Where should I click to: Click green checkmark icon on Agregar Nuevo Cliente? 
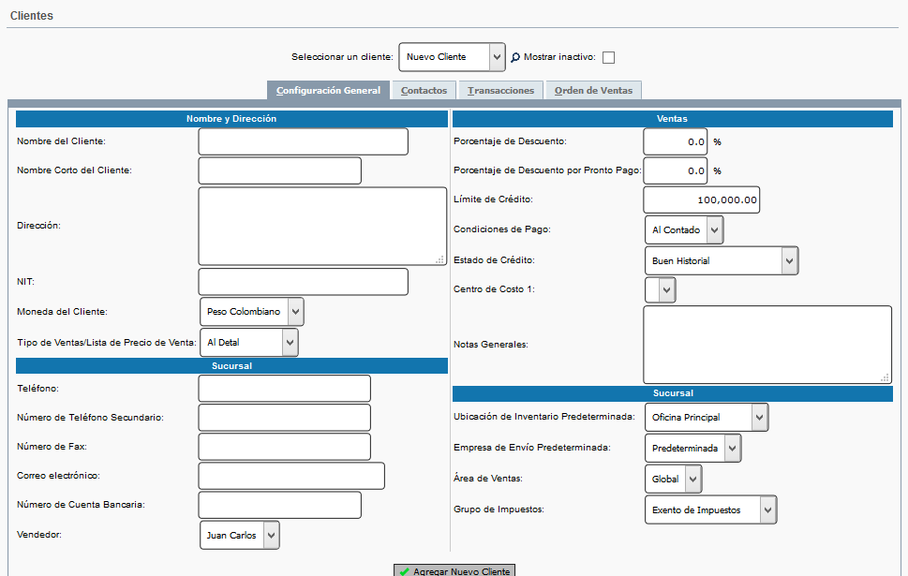pyautogui.click(x=404, y=571)
